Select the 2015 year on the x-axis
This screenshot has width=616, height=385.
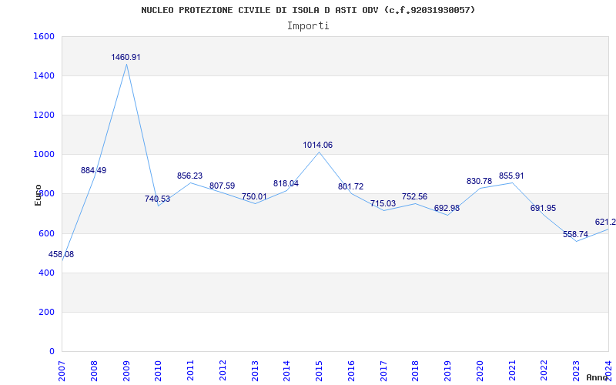pos(319,370)
